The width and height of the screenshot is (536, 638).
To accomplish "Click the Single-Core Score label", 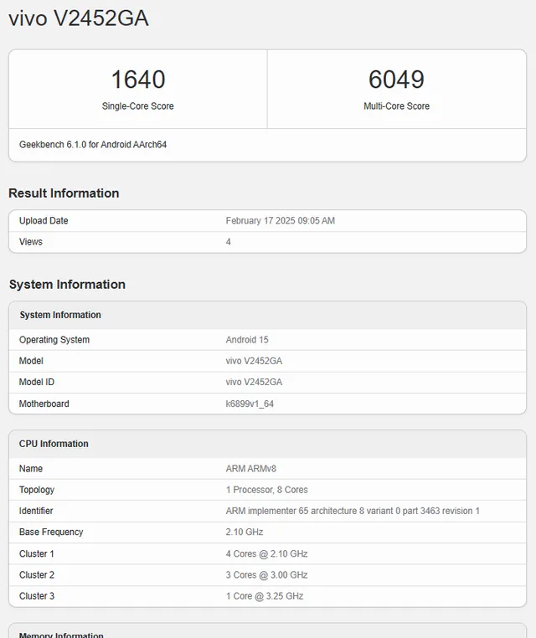I will tap(138, 106).
